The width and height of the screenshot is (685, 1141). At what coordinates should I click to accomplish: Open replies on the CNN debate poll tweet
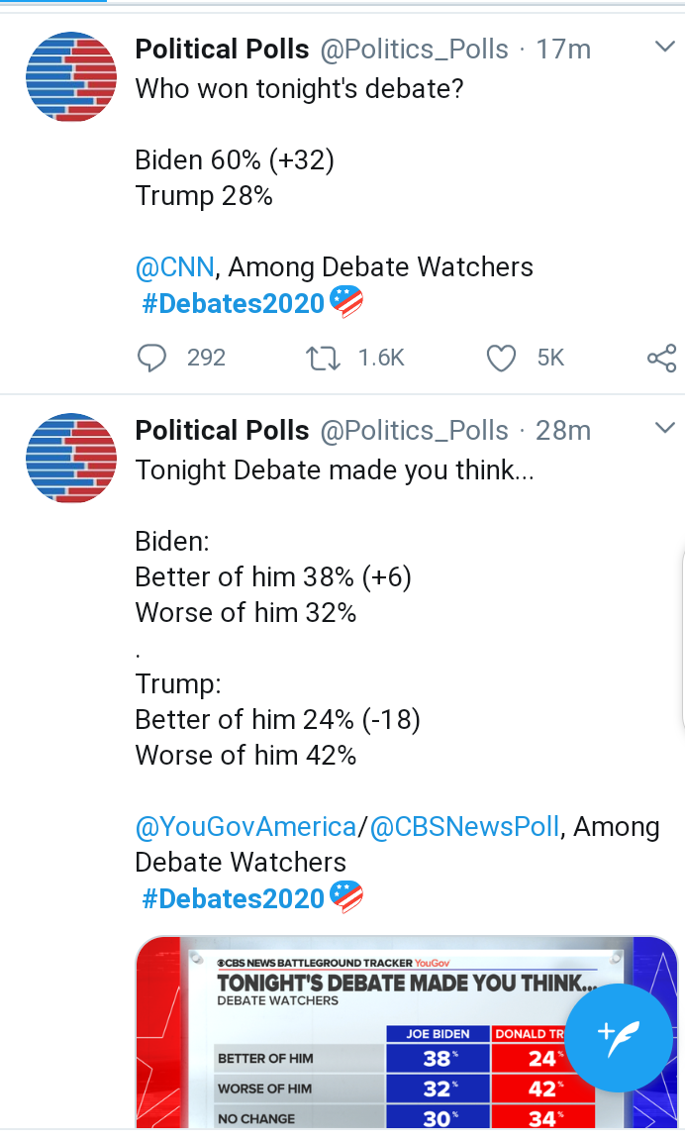[152, 358]
